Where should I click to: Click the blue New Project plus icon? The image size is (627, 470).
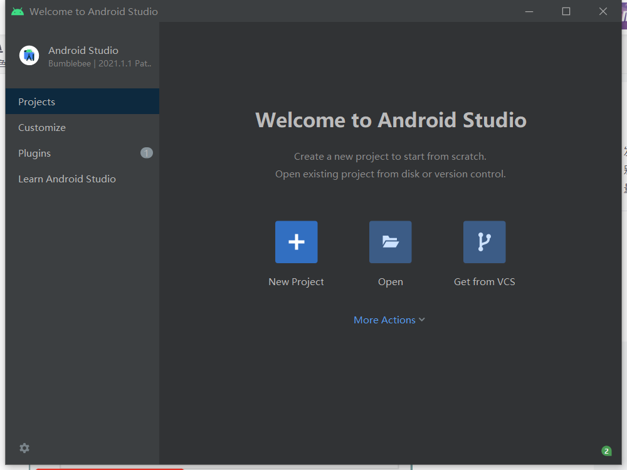point(297,242)
